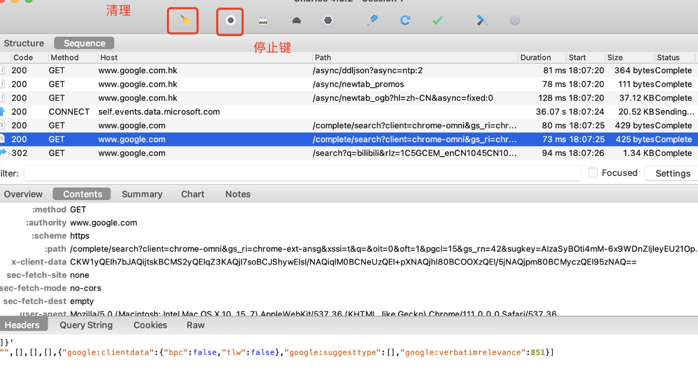
Task: Toggle the Focused checkbox
Action: click(x=593, y=173)
